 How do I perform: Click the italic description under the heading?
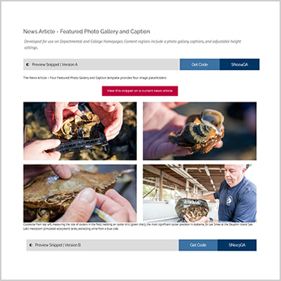(x=133, y=44)
